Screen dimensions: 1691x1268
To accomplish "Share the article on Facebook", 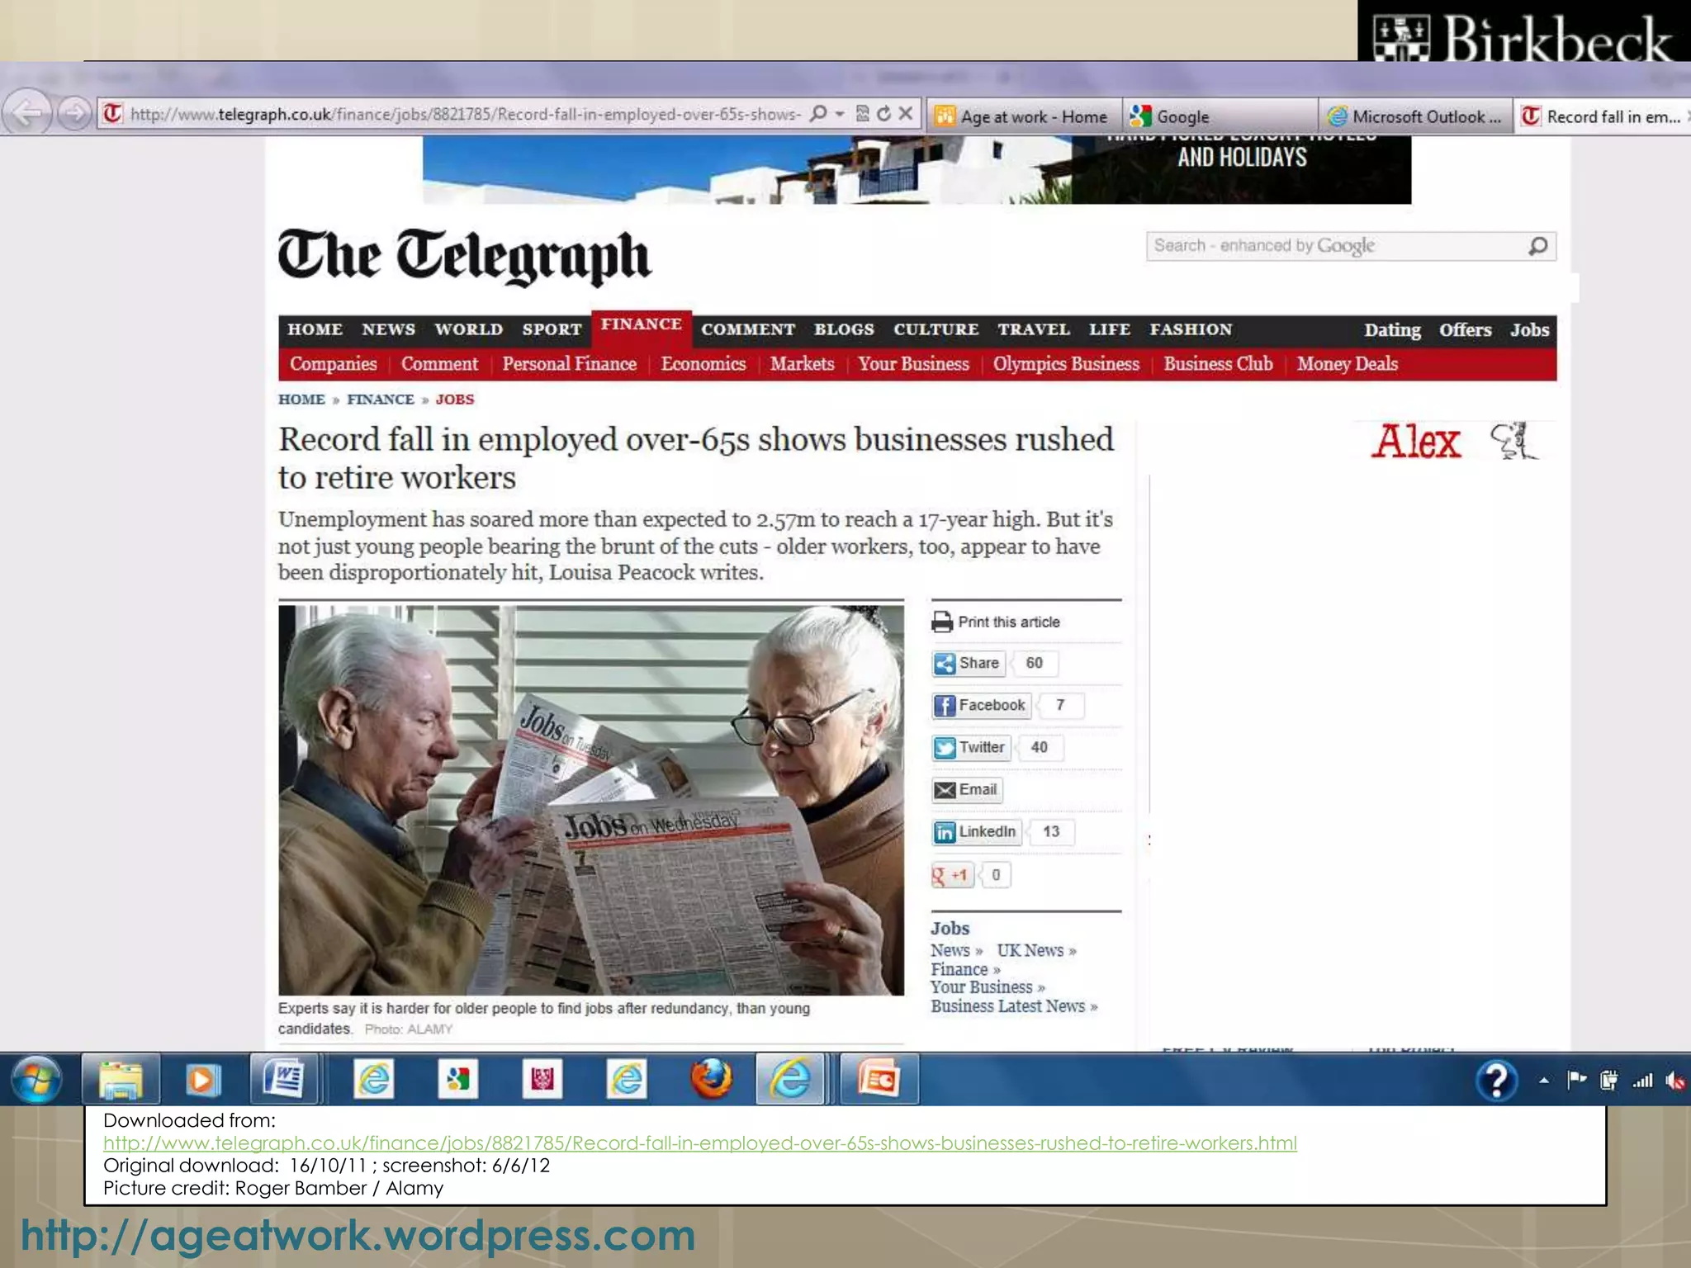I will [982, 705].
